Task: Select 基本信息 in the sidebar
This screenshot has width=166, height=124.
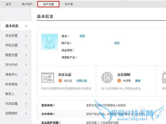Action: 16,26
